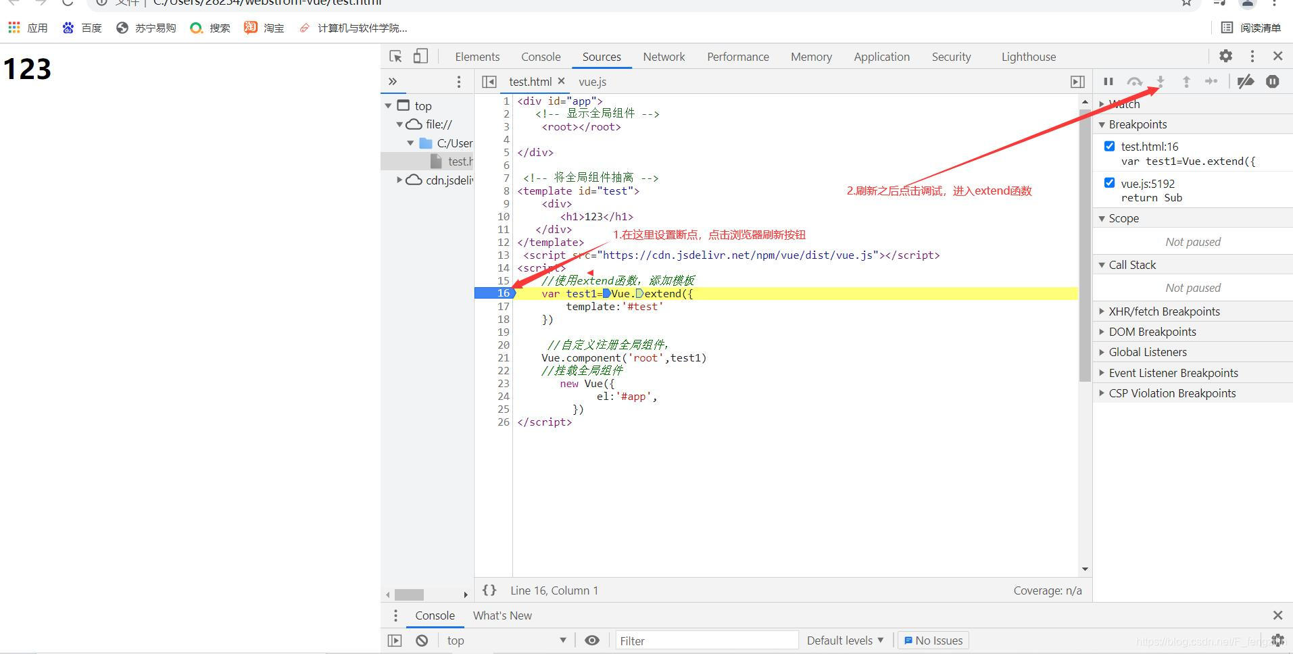This screenshot has height=654, width=1293.
Task: Open the 计算机与软件学院 bookmark
Action: coord(353,28)
